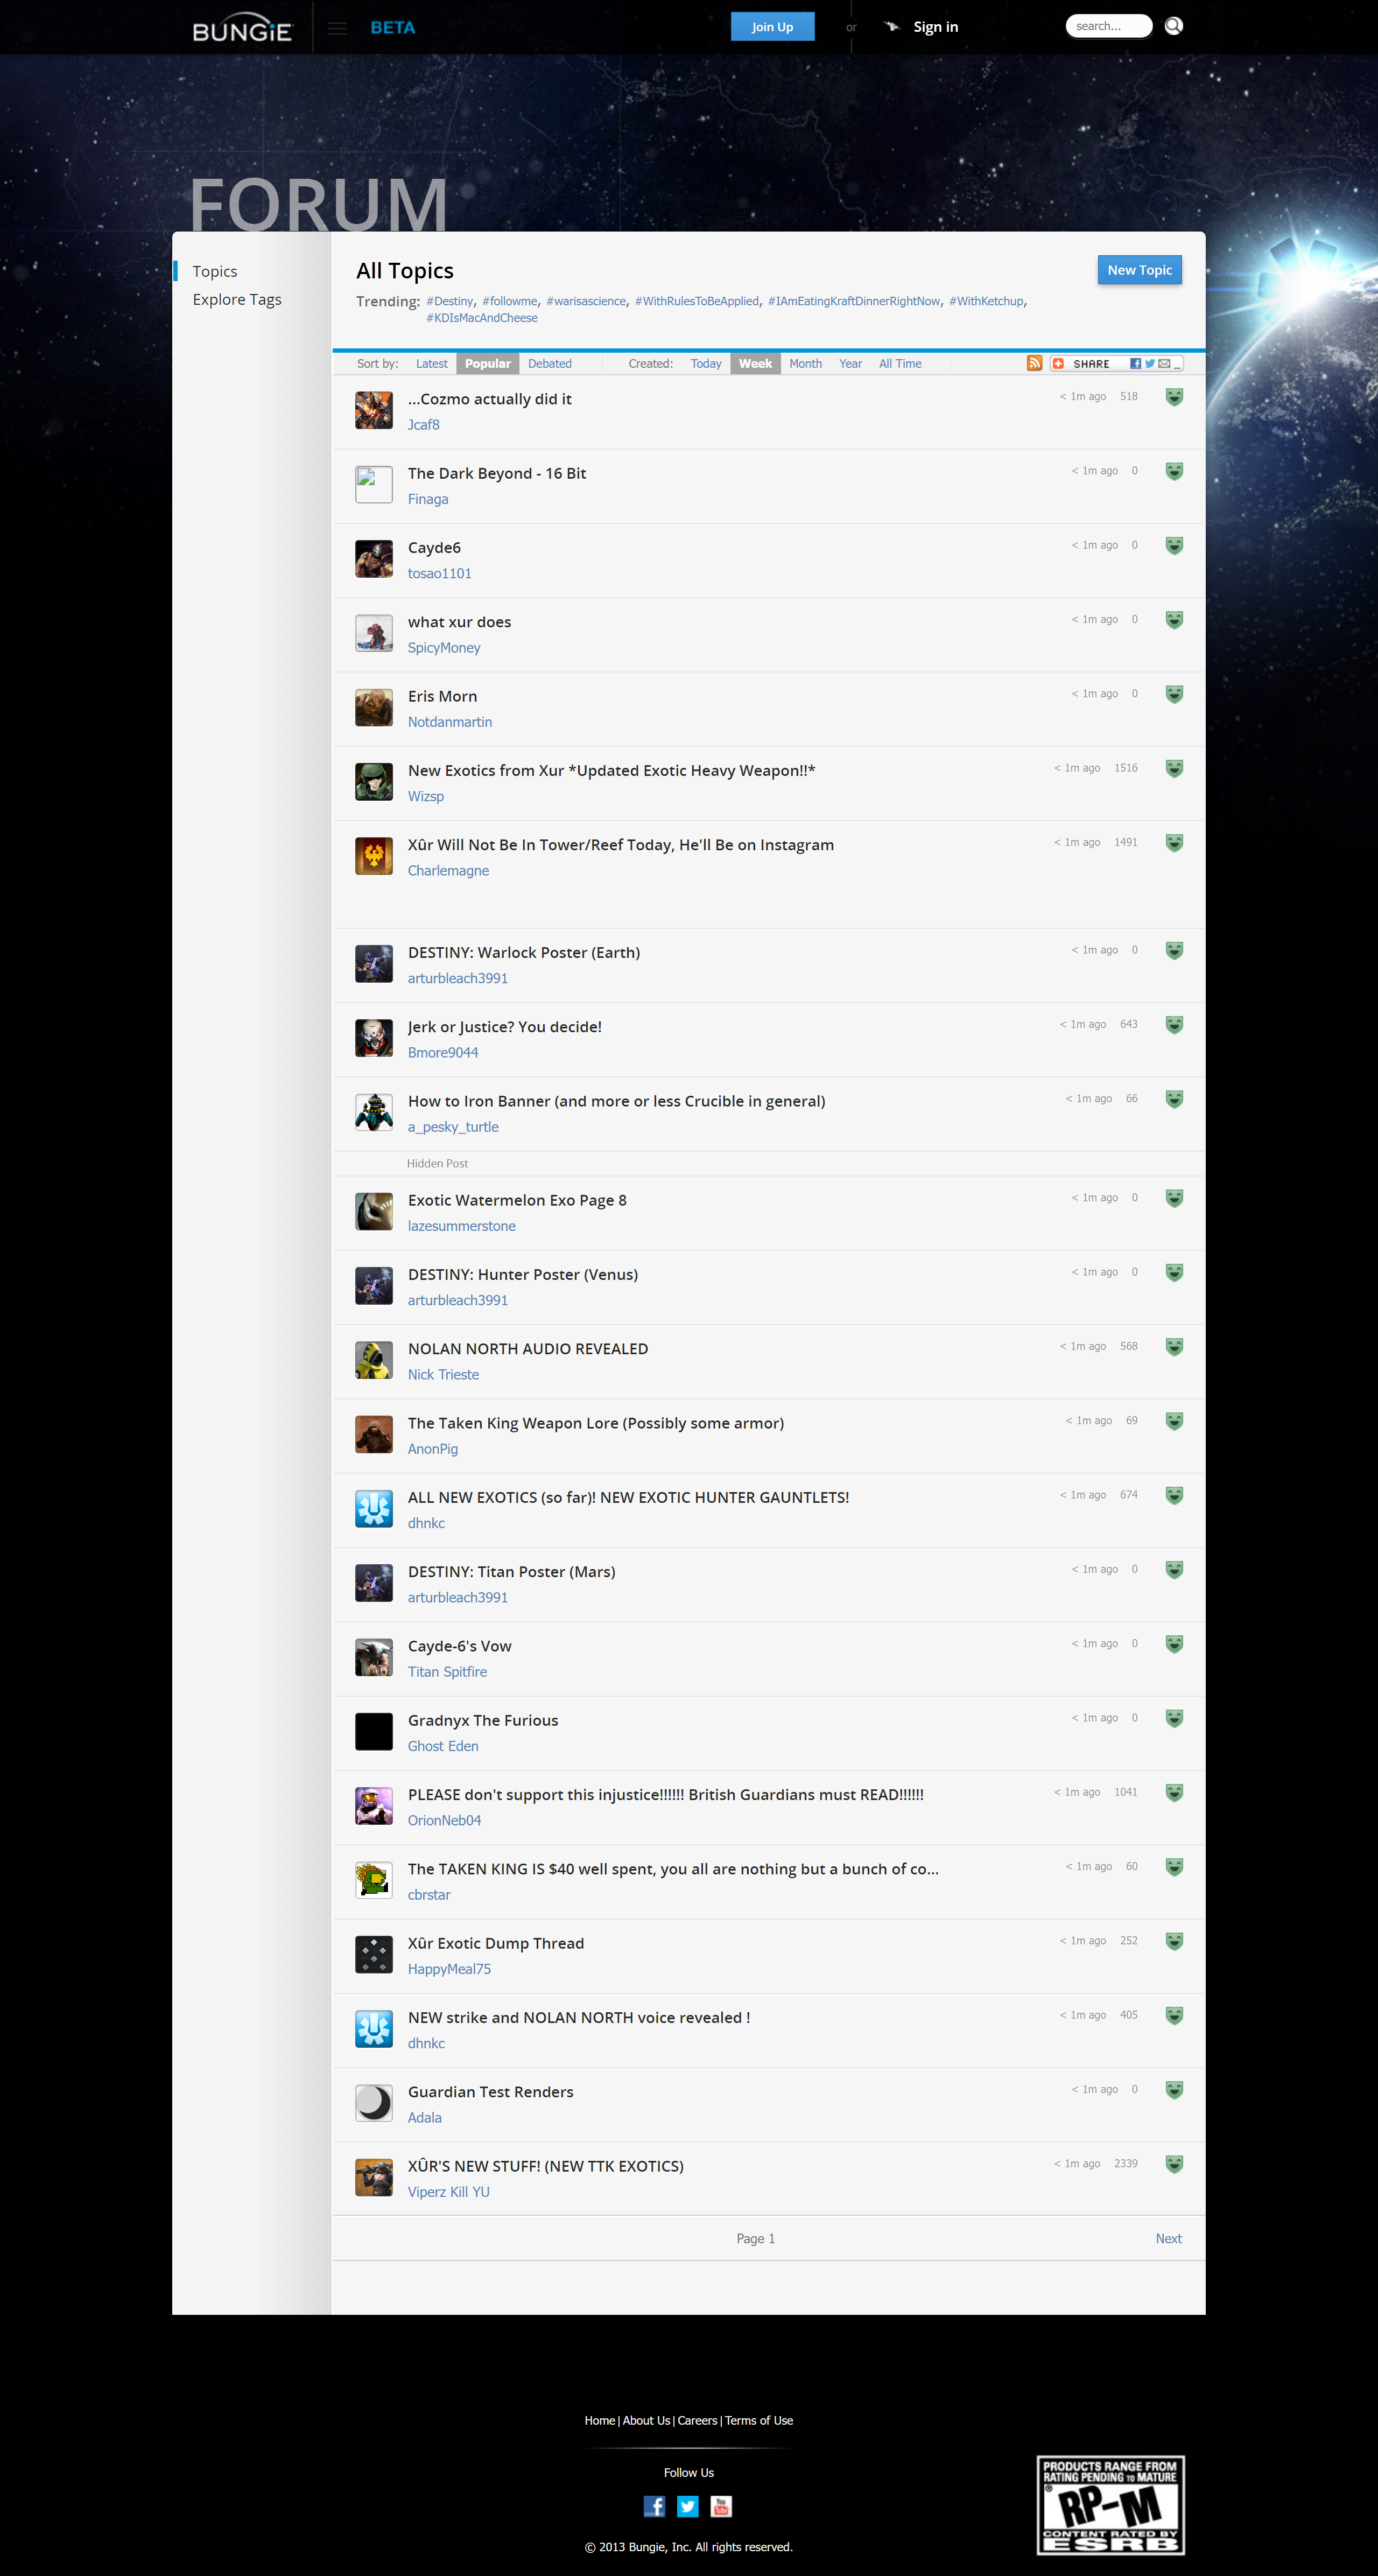
Task: Click the Twitter icon in footer
Action: (x=688, y=2506)
